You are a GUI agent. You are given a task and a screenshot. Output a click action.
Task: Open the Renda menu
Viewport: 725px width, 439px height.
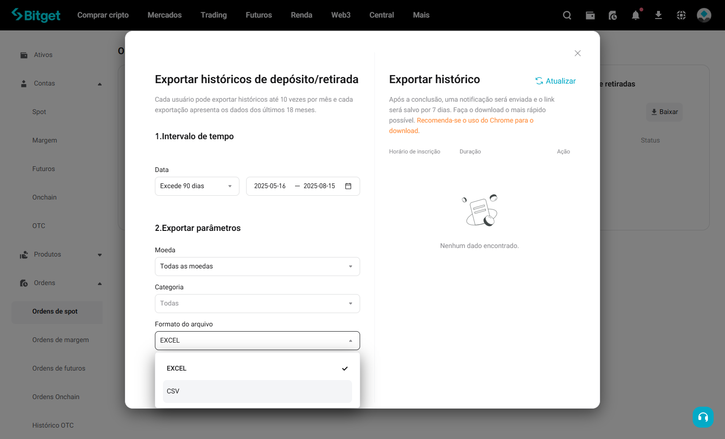[302, 15]
